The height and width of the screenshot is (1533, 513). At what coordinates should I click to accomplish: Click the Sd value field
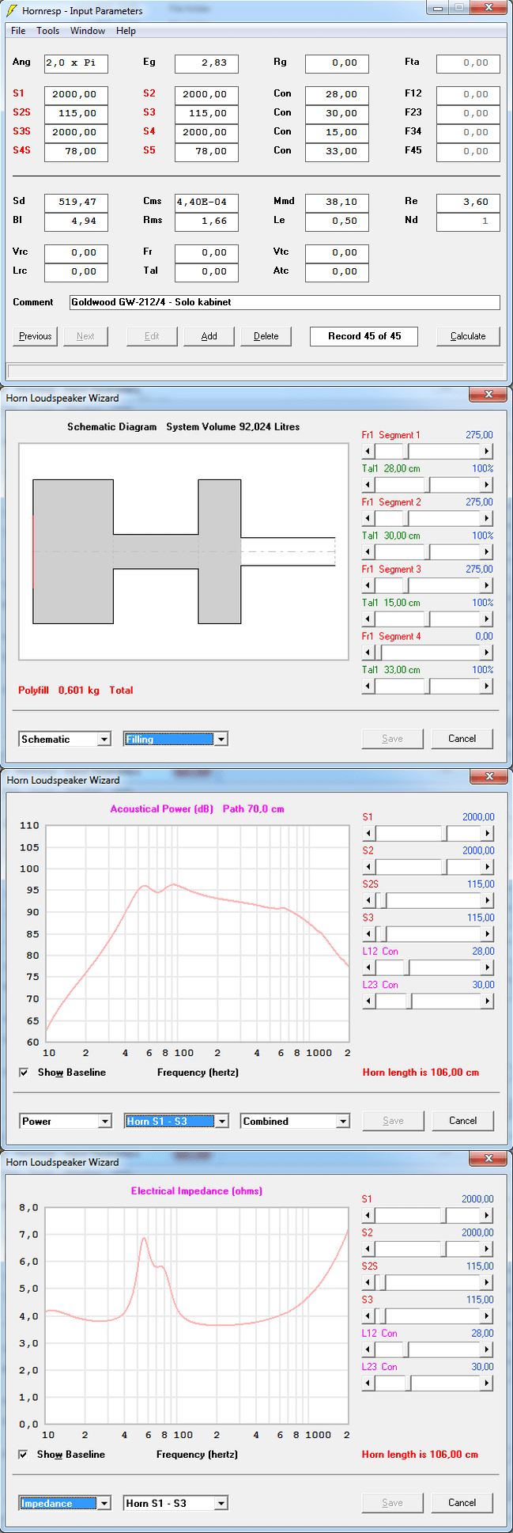click(x=76, y=203)
